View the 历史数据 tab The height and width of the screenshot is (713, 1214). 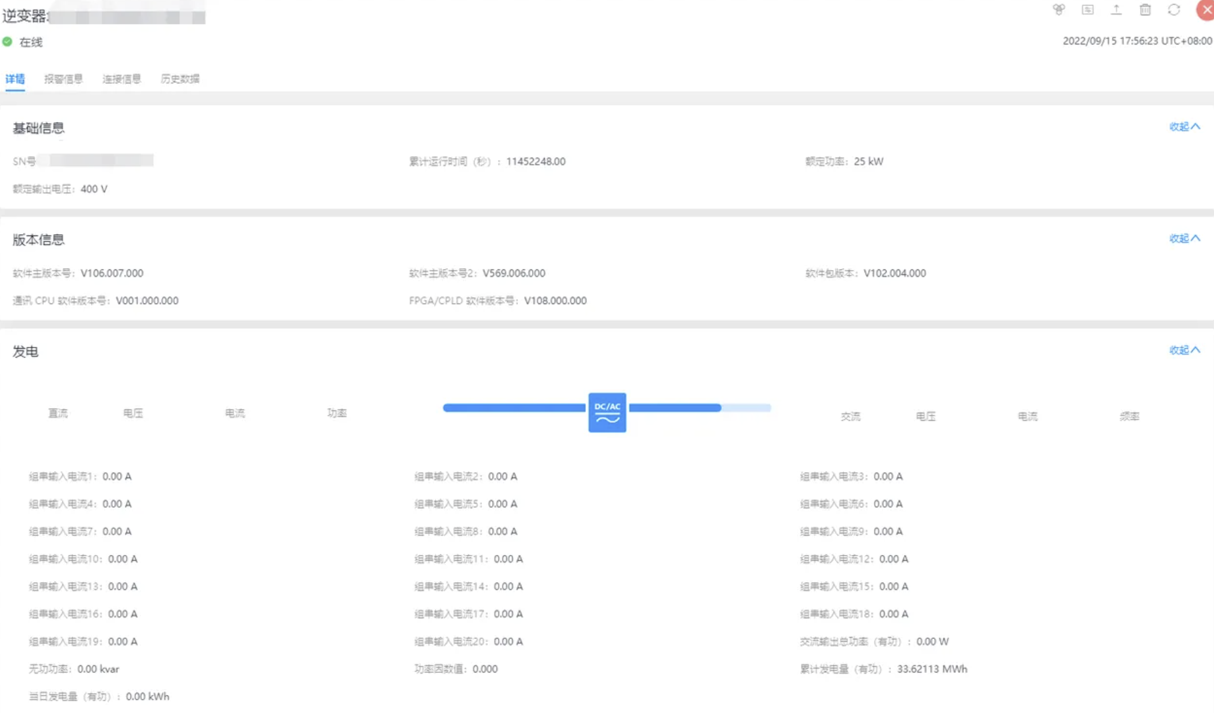click(180, 79)
